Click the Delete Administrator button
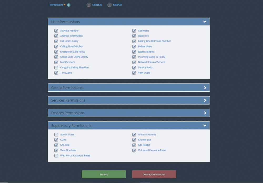This screenshot has width=263, height=183. [154, 175]
